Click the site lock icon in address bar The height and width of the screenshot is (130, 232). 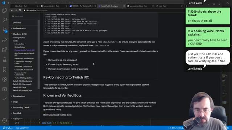click(x=25, y=10)
